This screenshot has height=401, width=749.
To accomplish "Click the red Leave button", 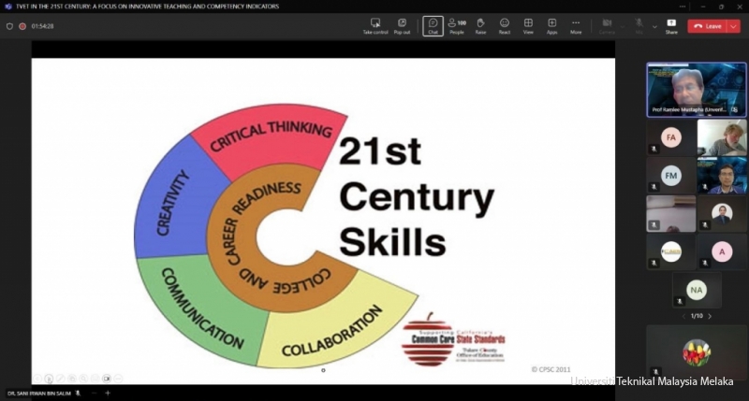I will [x=707, y=26].
